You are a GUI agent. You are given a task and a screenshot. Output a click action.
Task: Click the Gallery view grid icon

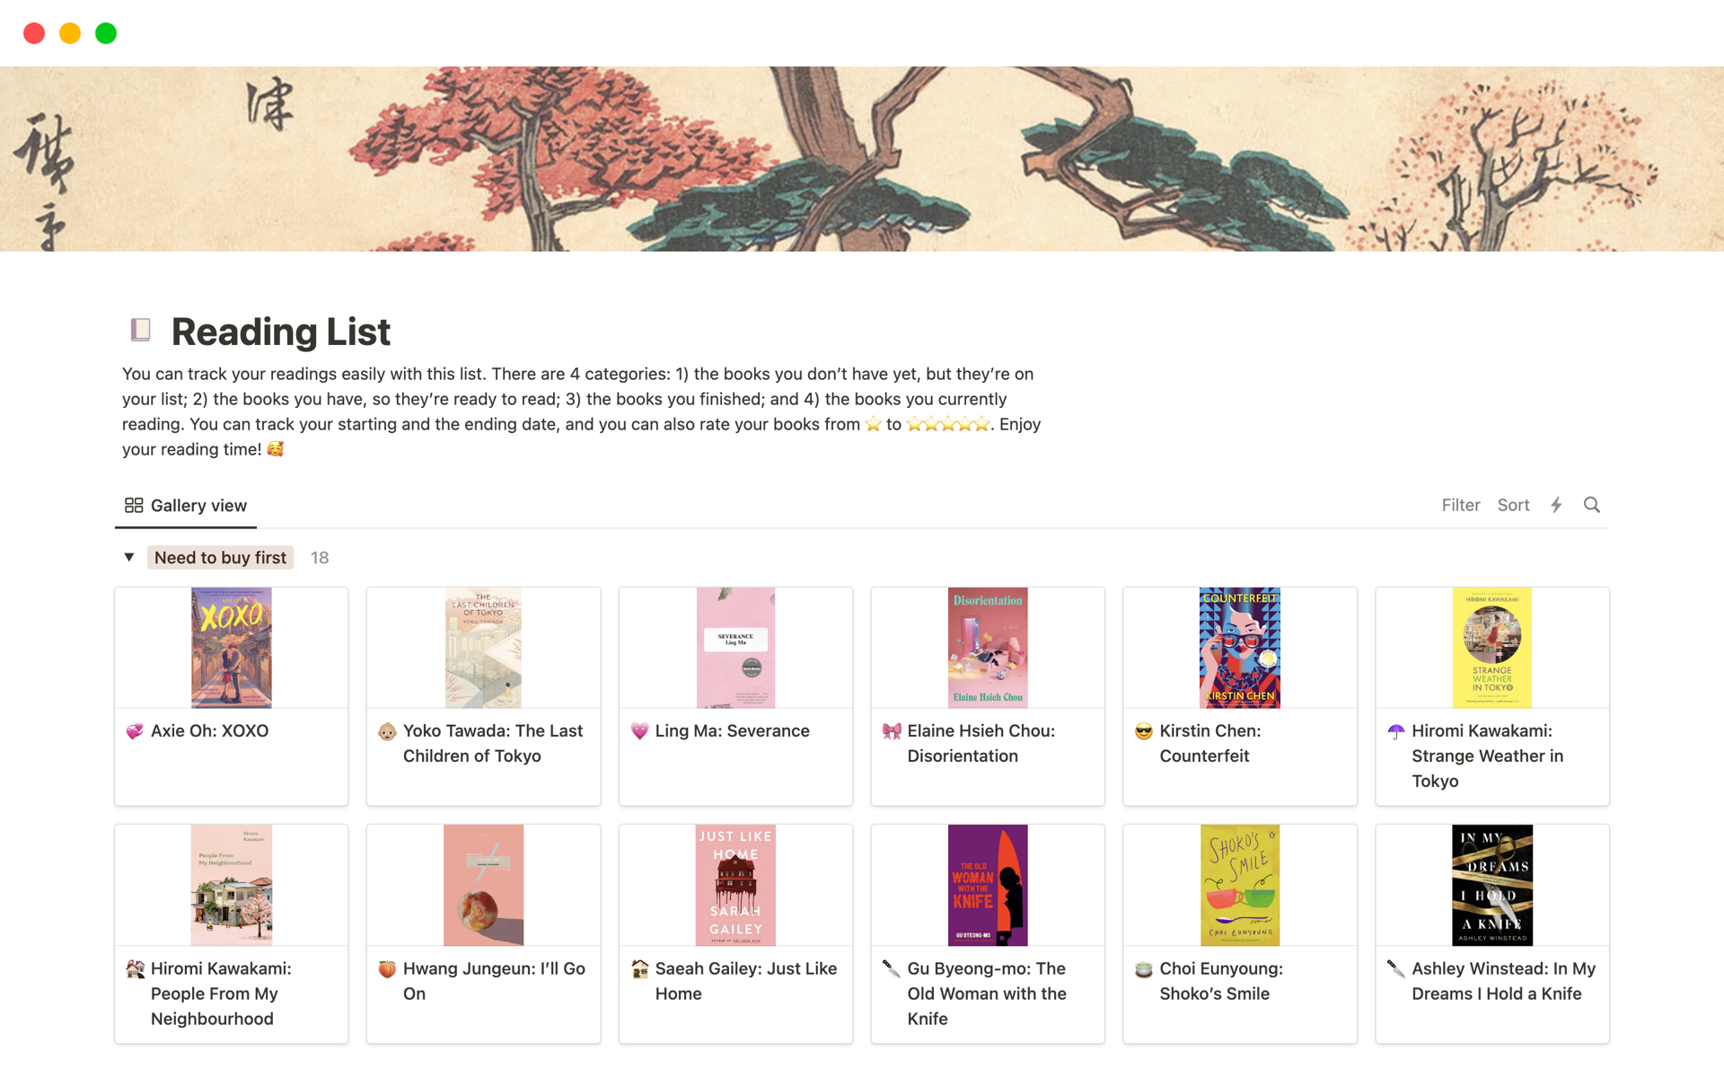pyautogui.click(x=133, y=504)
